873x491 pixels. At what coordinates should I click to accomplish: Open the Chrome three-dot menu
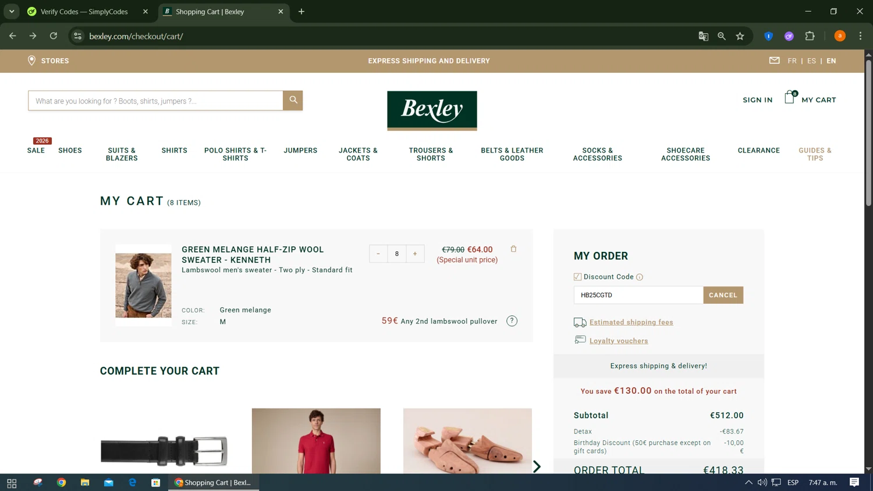coord(860,36)
